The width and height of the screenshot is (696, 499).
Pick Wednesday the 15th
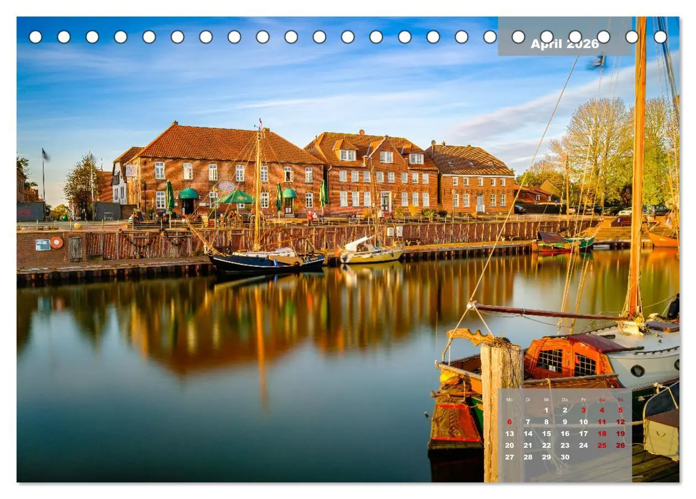pyautogui.click(x=546, y=434)
